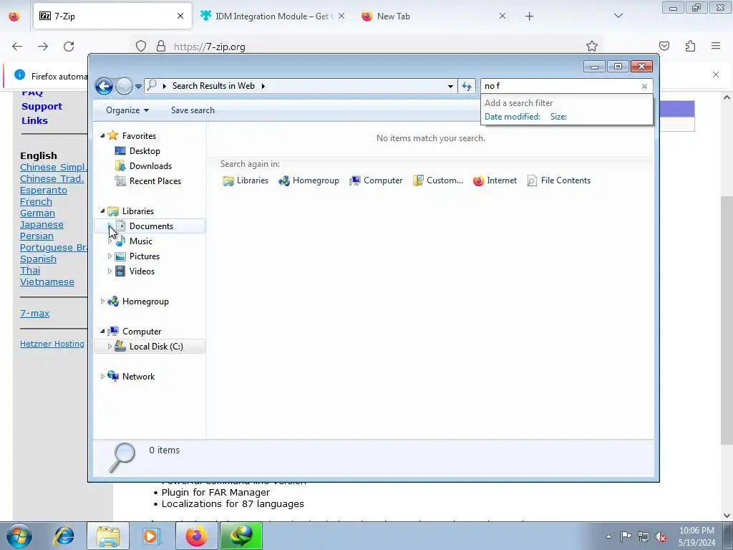The height and width of the screenshot is (550, 733).
Task: Expand the Pictures library arrow
Action: click(110, 256)
